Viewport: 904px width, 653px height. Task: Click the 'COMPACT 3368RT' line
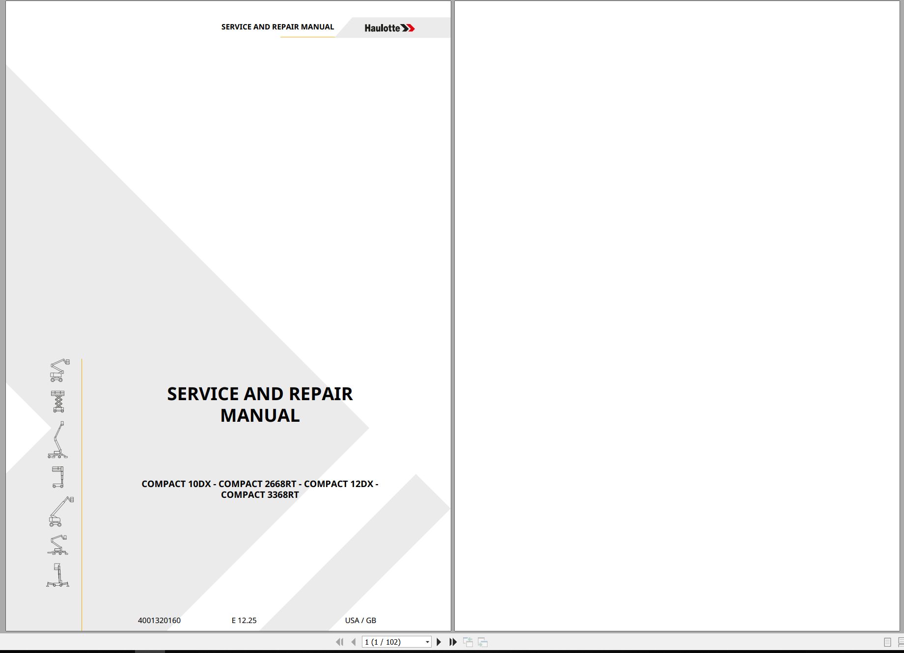point(260,495)
